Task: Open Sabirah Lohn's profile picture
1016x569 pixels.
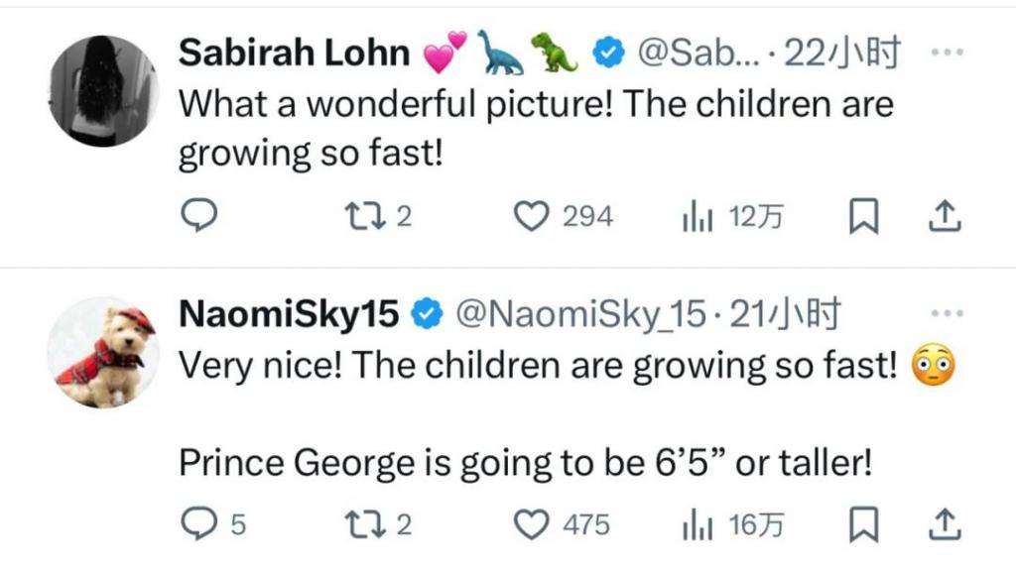Action: [102, 91]
